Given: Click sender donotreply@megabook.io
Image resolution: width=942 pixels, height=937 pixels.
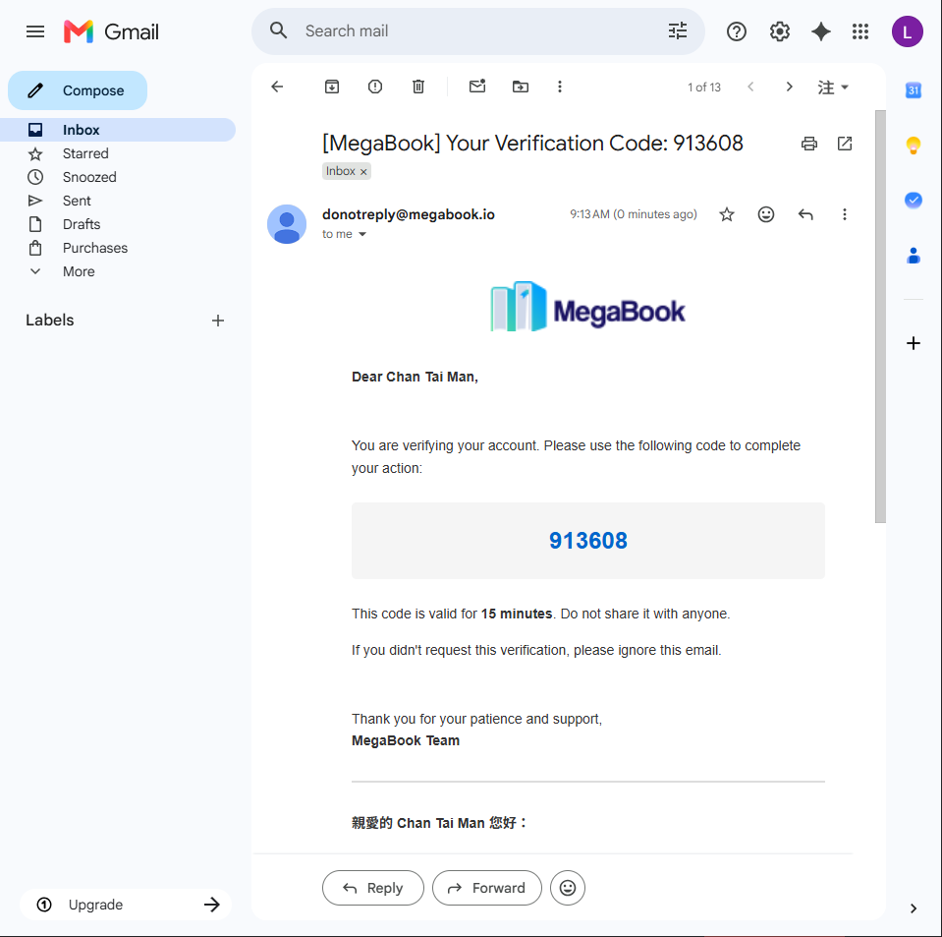Looking at the screenshot, I should pos(409,214).
